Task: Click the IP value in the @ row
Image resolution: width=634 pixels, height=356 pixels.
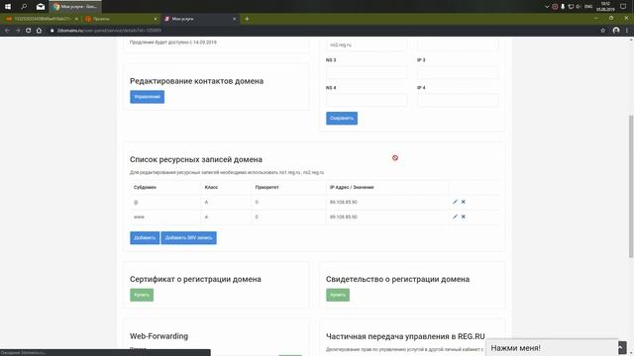Action: tap(344, 202)
